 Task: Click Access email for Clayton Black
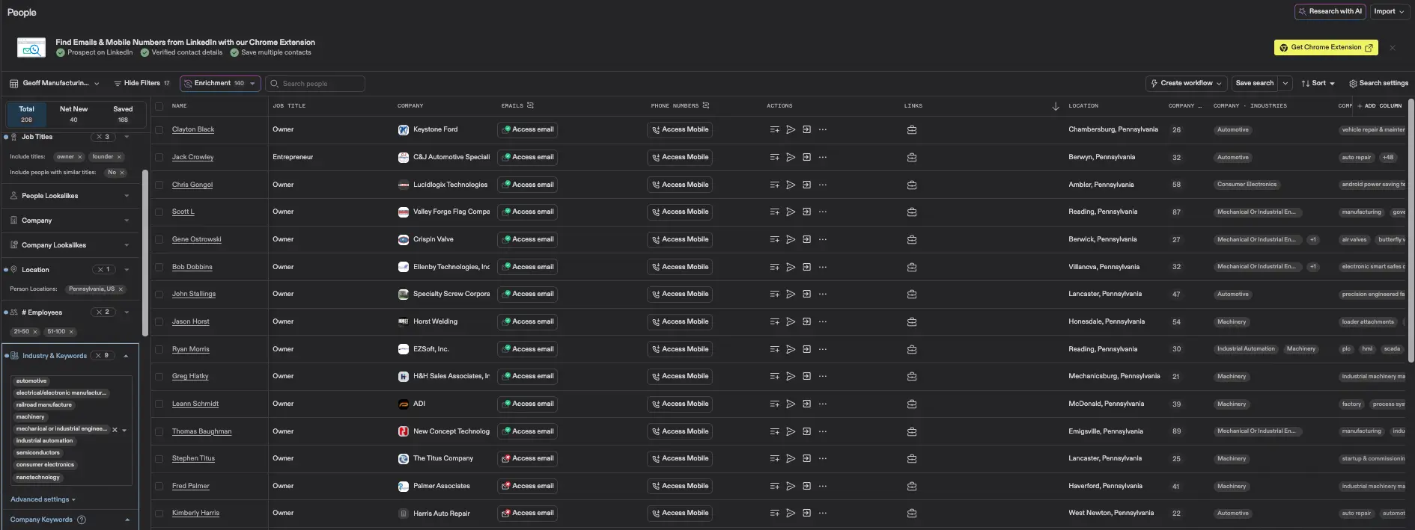[528, 129]
